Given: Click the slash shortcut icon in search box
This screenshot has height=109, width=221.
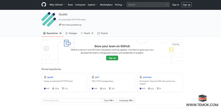Looking at the screenshot, I should (167, 5).
